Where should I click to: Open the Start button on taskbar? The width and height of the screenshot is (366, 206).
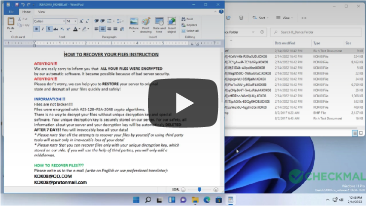click(x=136, y=200)
